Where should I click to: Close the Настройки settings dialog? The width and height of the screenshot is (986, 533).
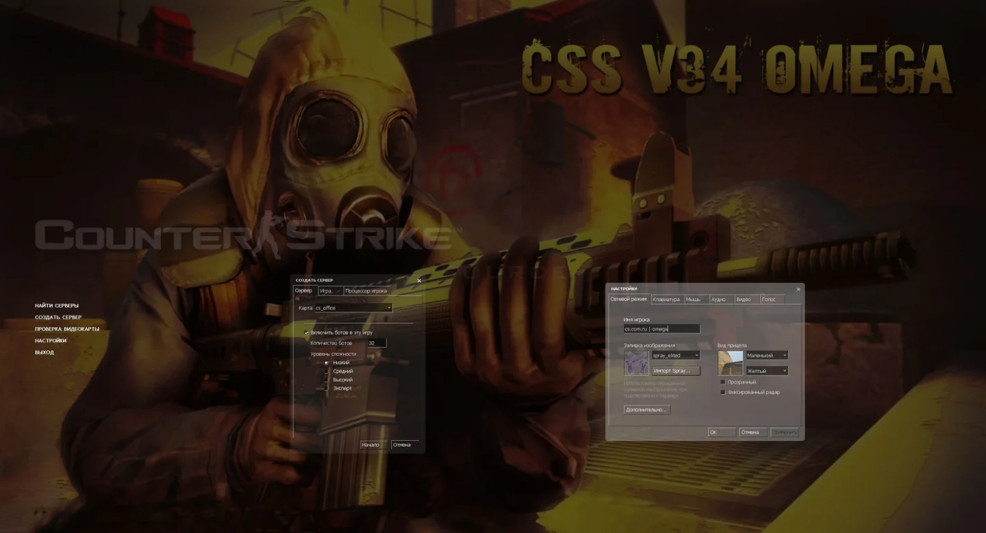(x=798, y=289)
